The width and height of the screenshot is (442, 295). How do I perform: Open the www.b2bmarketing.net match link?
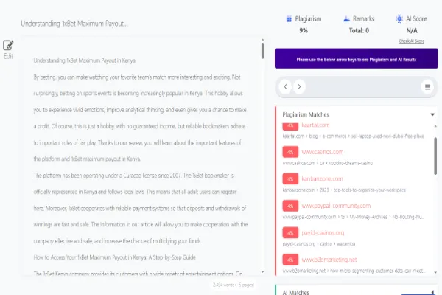tap(329, 260)
